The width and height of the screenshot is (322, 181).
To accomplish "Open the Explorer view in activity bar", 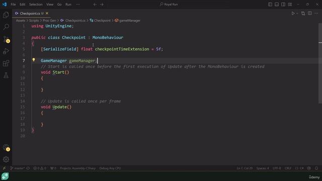I will 6,15.
